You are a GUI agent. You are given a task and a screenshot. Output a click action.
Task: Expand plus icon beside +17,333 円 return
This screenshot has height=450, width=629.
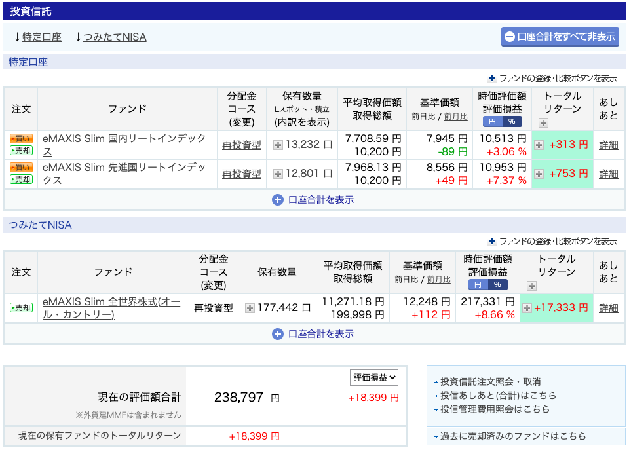[527, 308]
